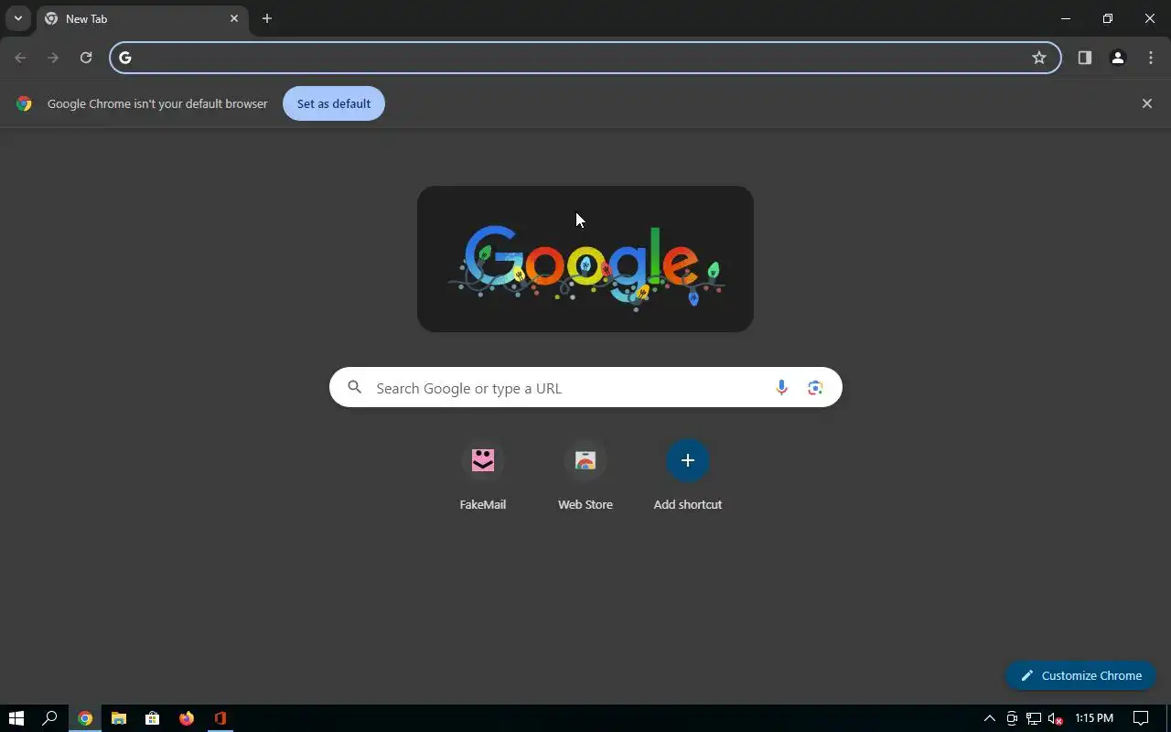Launch Firefox from the taskbar
The height and width of the screenshot is (732, 1171).
[x=187, y=718]
